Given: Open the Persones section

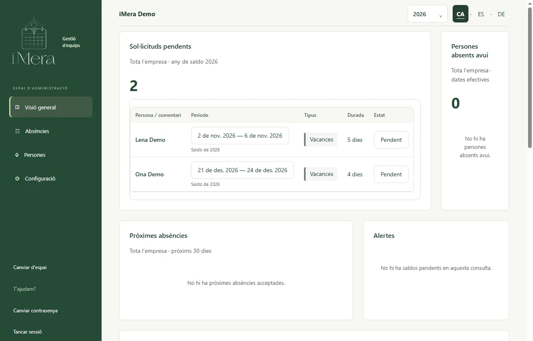Looking at the screenshot, I should tap(51, 155).
